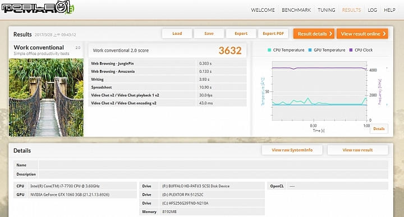Click the rope bridge thumbnail image
The image size is (404, 217).
46,98
